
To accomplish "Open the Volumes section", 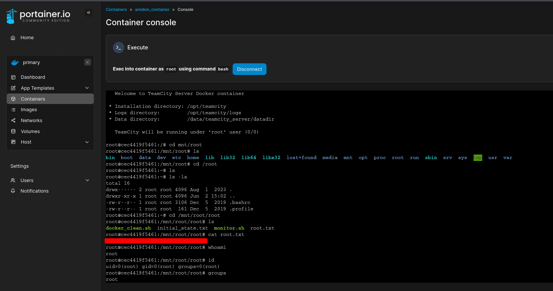I will 50,132.
